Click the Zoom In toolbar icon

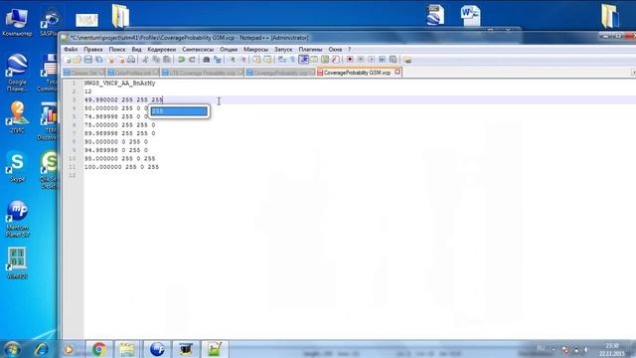click(x=233, y=60)
